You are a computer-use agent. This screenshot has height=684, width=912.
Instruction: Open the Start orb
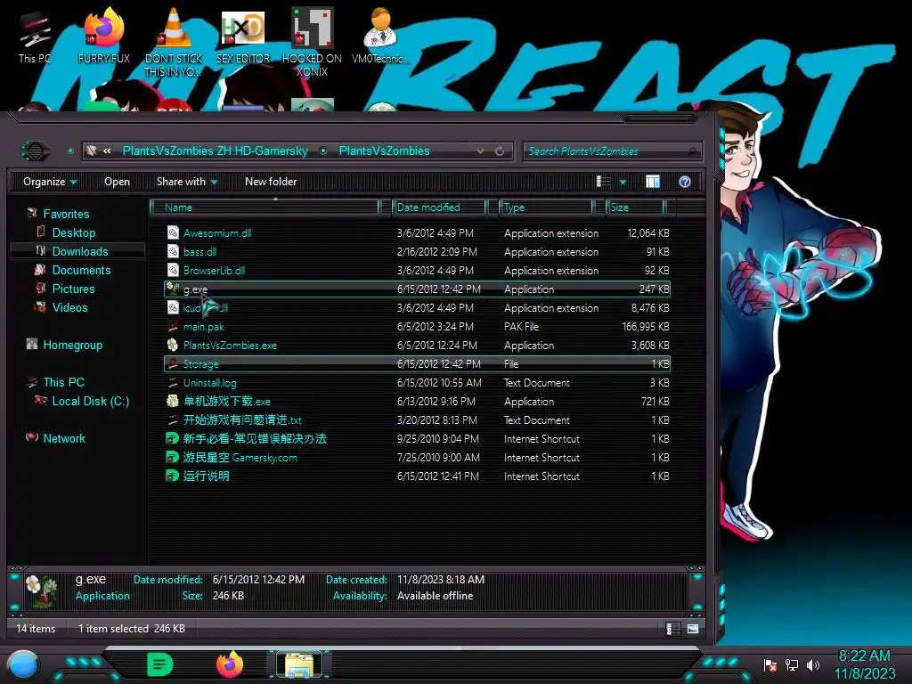[23, 665]
